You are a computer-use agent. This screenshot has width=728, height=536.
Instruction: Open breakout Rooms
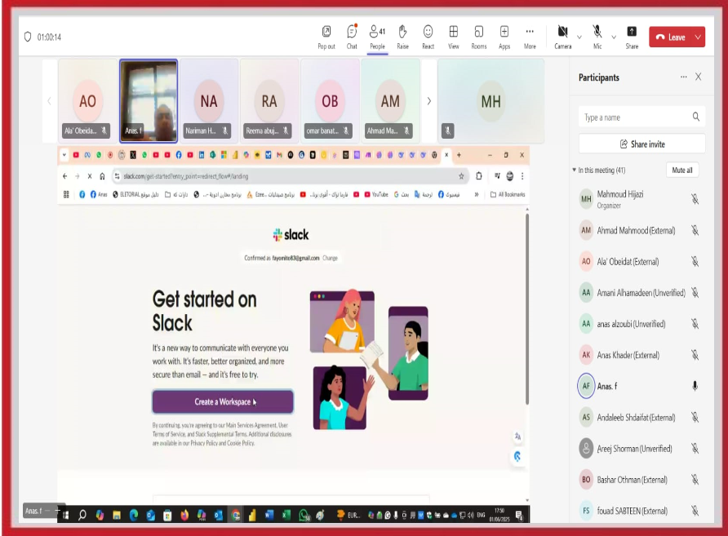click(479, 38)
